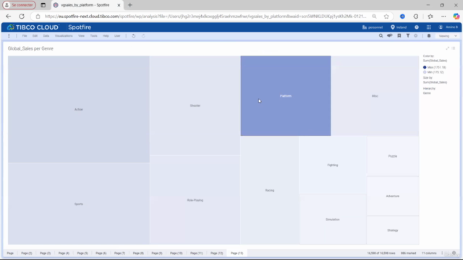
Task: Switch to Page (2) tab
Action: click(27, 253)
